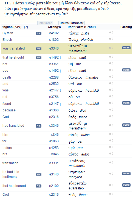The height and width of the screenshot is (202, 133).
Task: Open the PHR badge beside 'By faith'
Action: 38,33
